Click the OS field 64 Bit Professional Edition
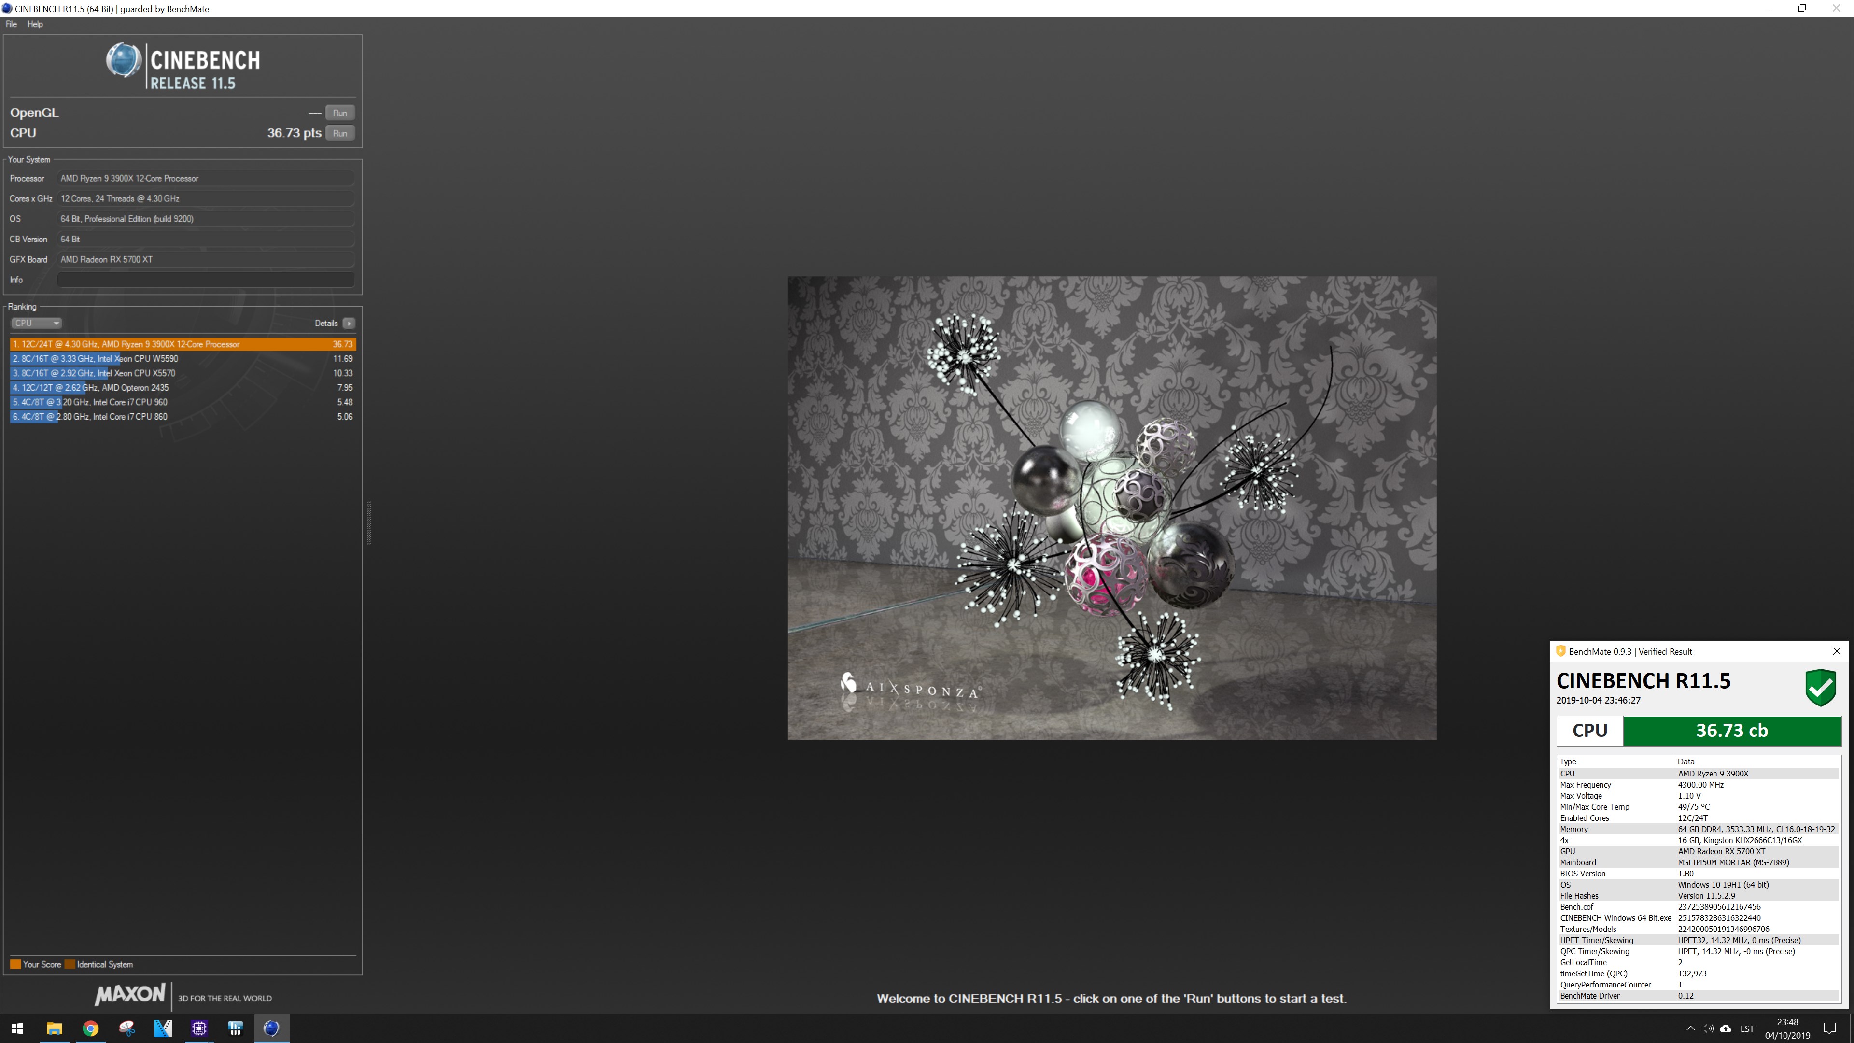 click(x=206, y=219)
